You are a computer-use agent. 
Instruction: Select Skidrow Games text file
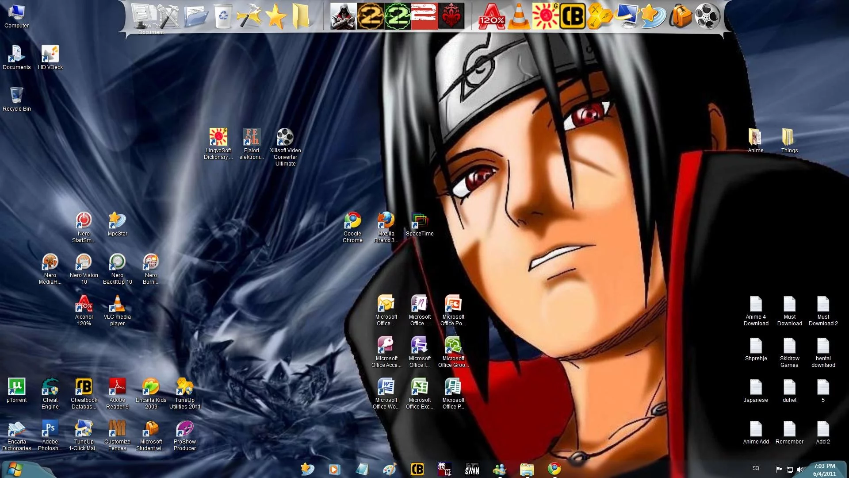tap(789, 352)
